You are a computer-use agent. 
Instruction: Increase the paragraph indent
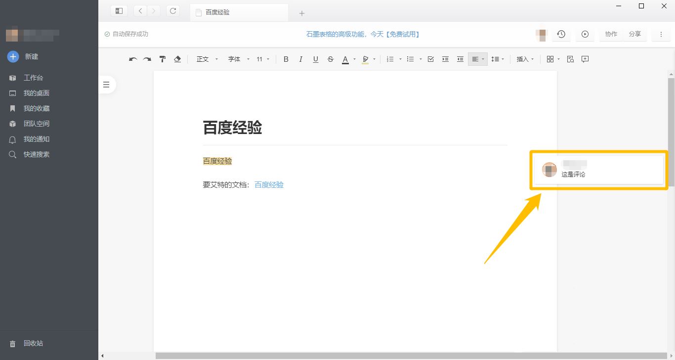pos(445,59)
